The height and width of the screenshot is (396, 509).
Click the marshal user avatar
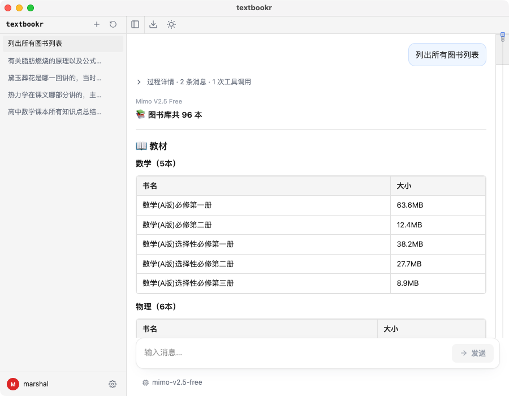point(13,384)
